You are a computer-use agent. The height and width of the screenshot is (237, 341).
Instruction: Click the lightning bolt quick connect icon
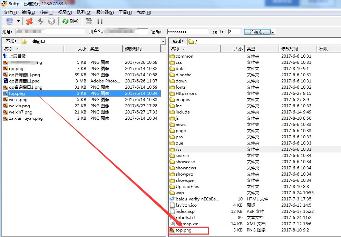click(41, 21)
